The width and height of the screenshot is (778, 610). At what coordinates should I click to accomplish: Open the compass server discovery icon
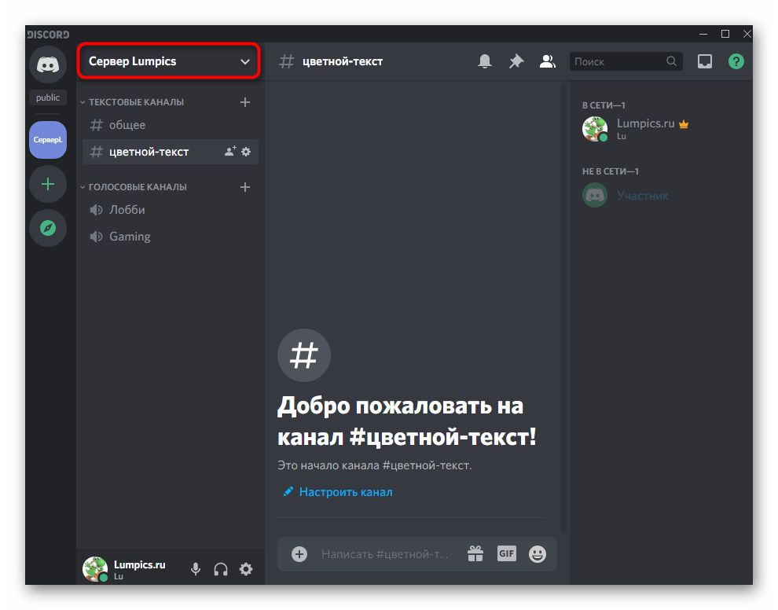[48, 228]
